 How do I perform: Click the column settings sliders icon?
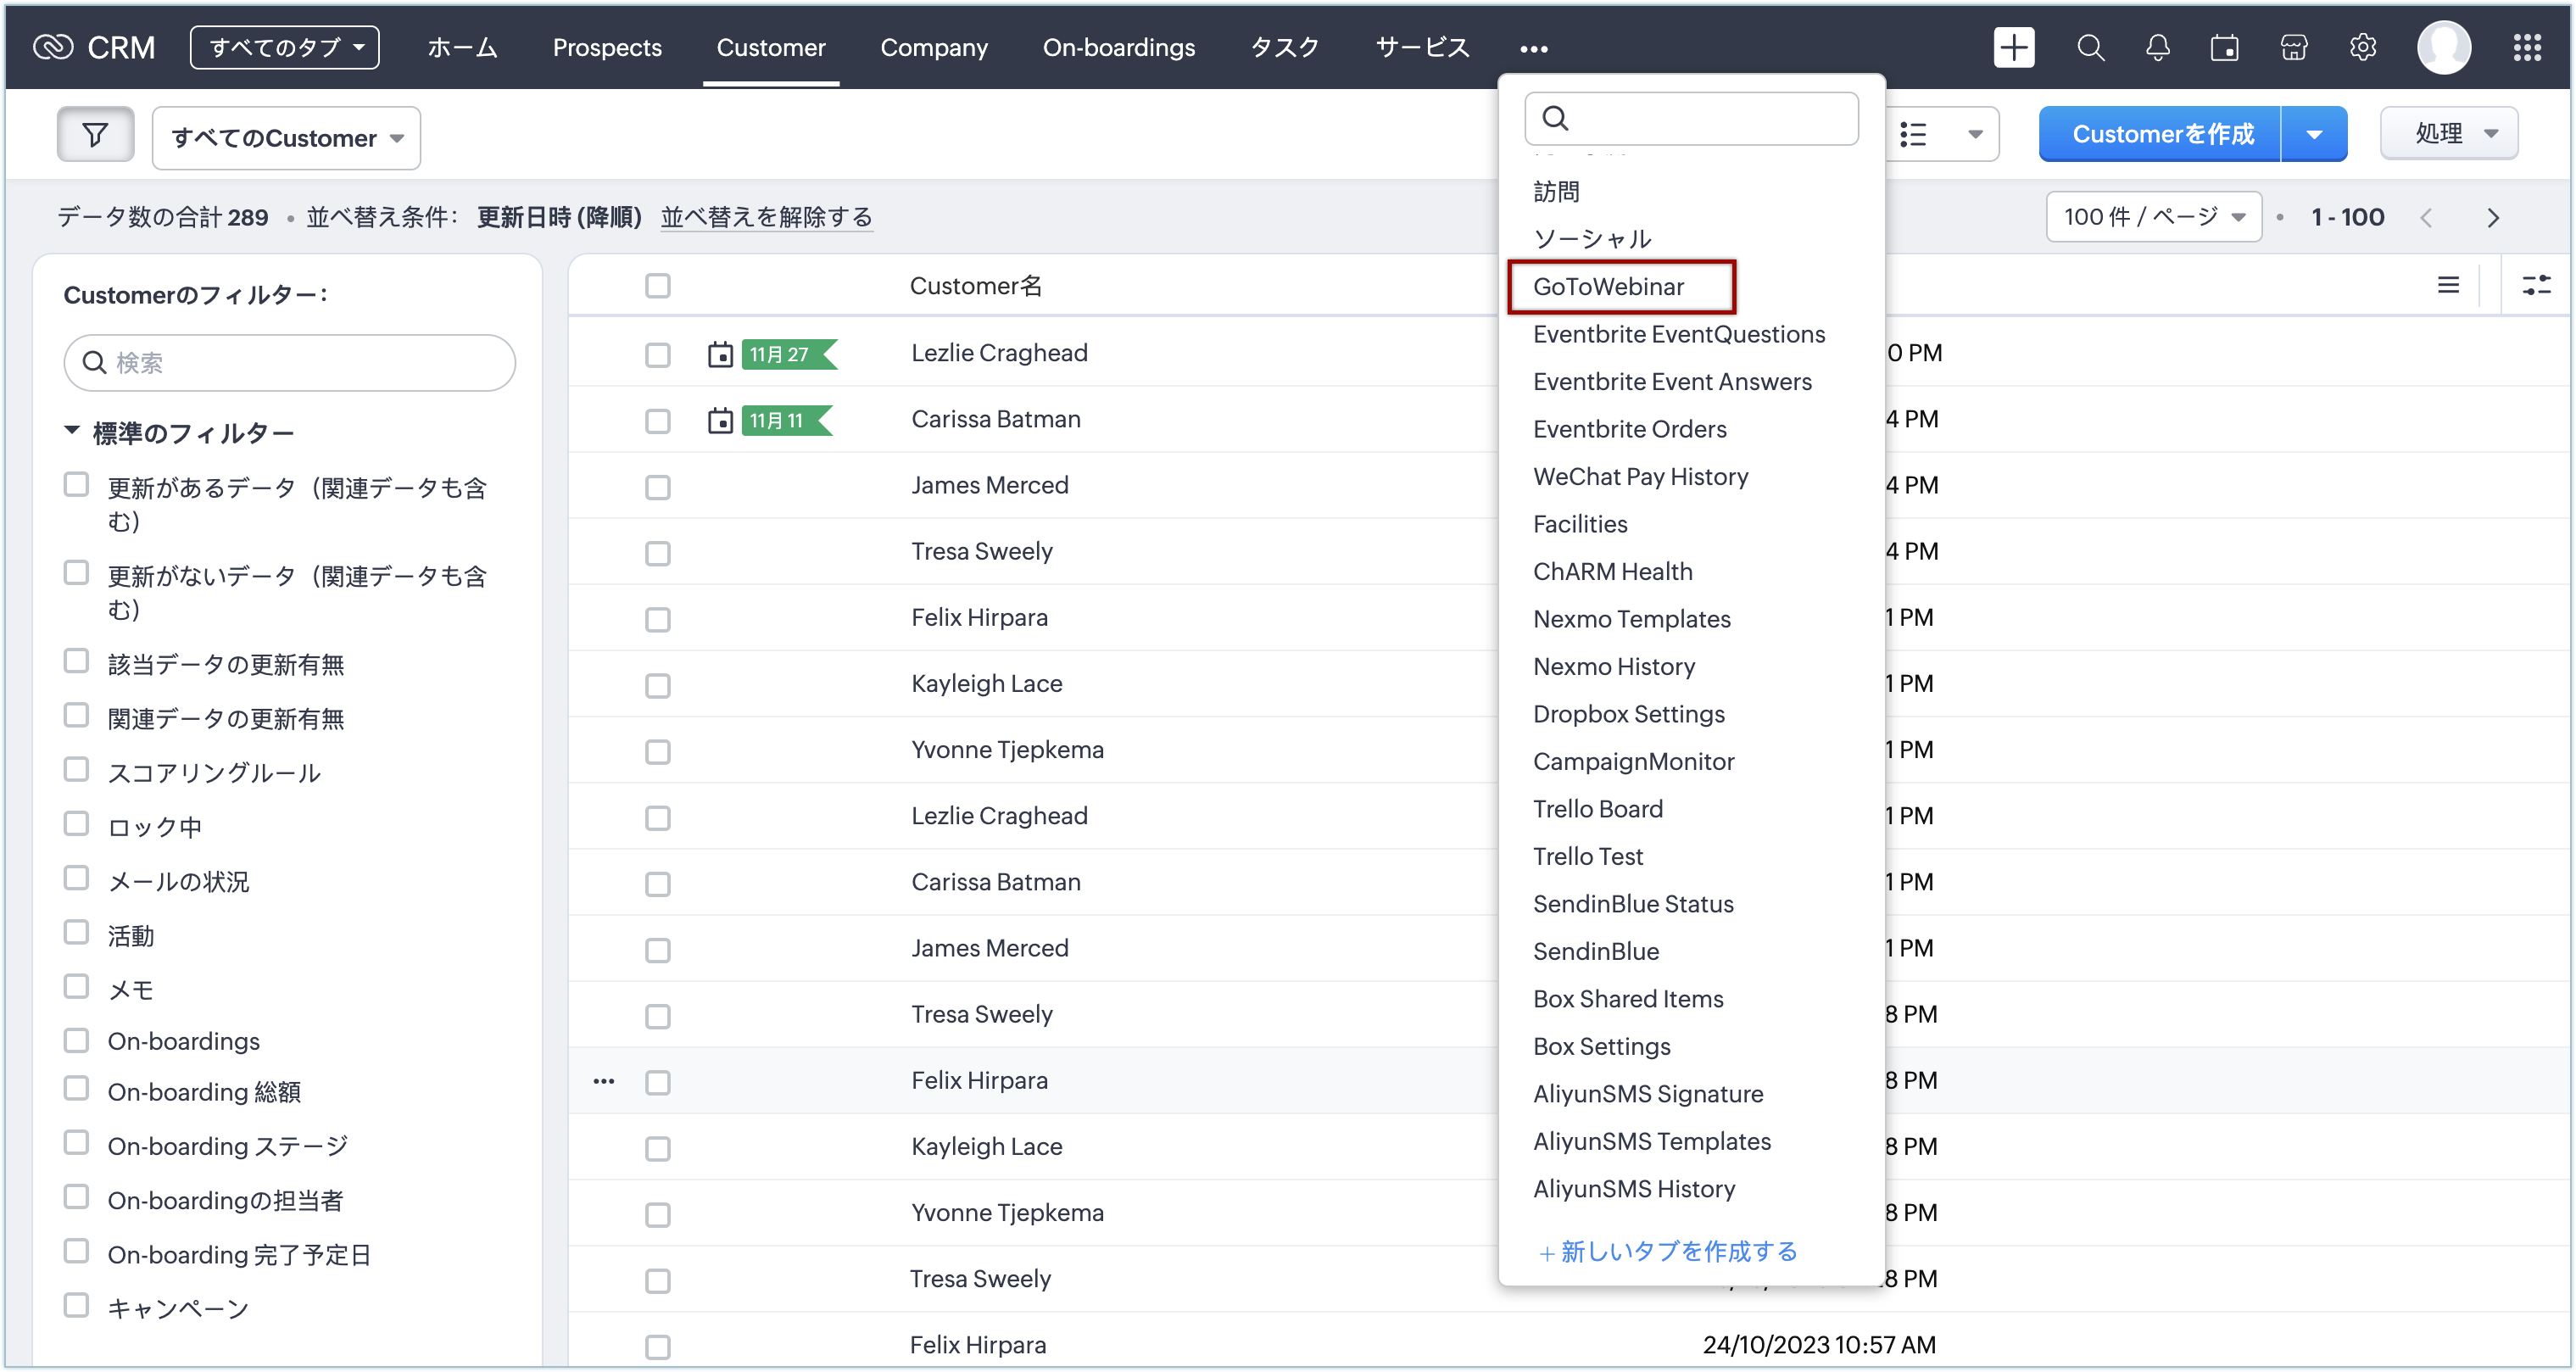(2536, 285)
